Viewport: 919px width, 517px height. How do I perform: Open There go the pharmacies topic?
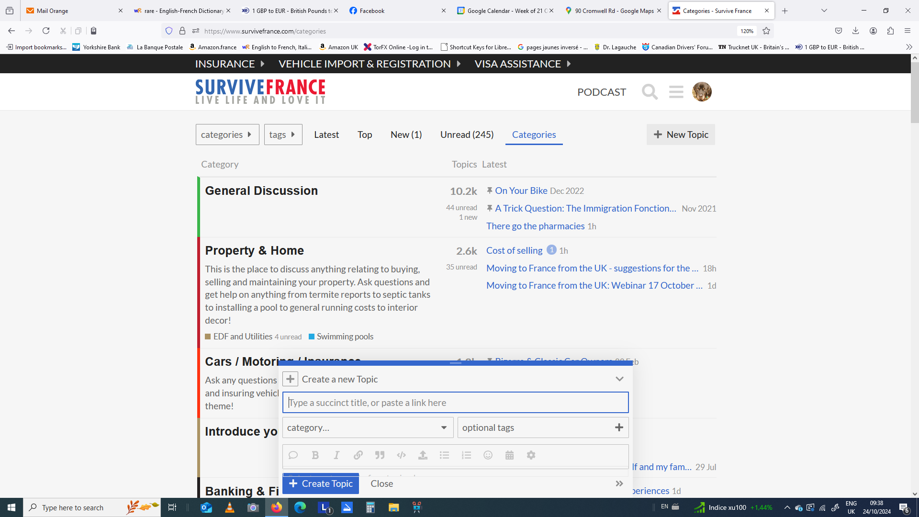pos(536,226)
